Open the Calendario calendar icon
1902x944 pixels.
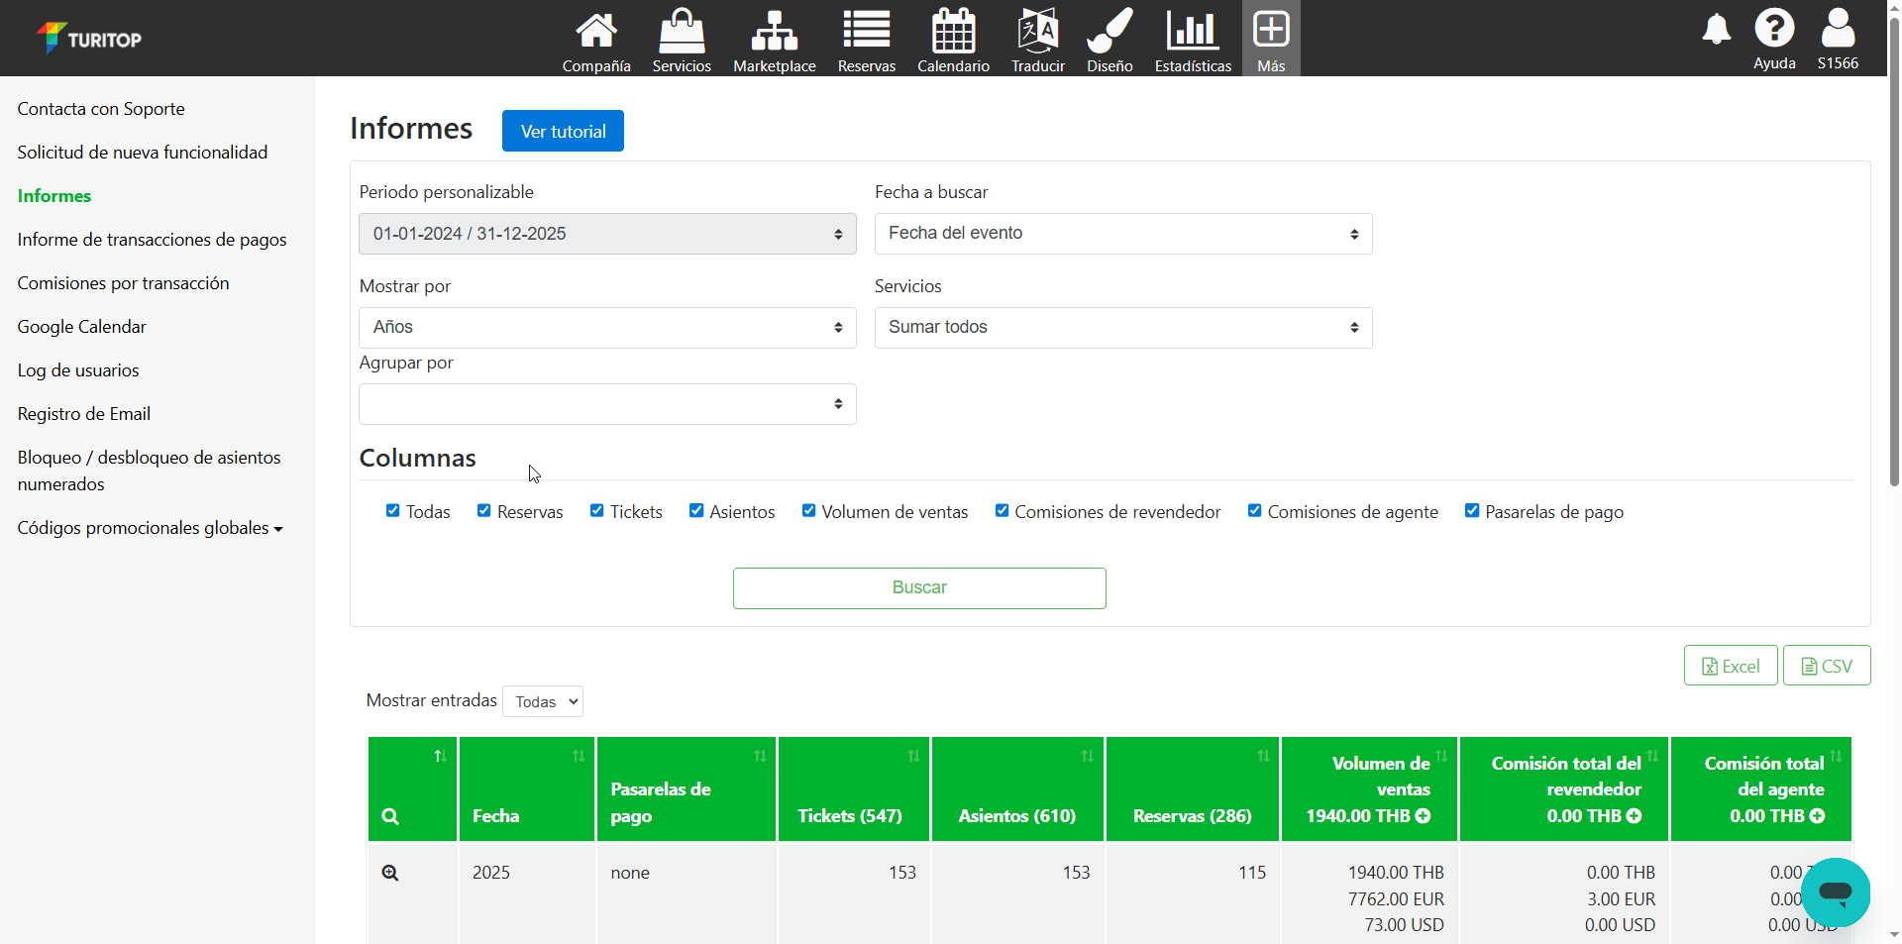tap(953, 31)
